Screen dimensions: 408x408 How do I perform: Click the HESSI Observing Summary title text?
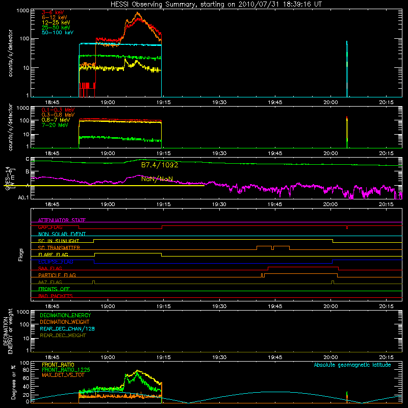pyautogui.click(x=216, y=5)
